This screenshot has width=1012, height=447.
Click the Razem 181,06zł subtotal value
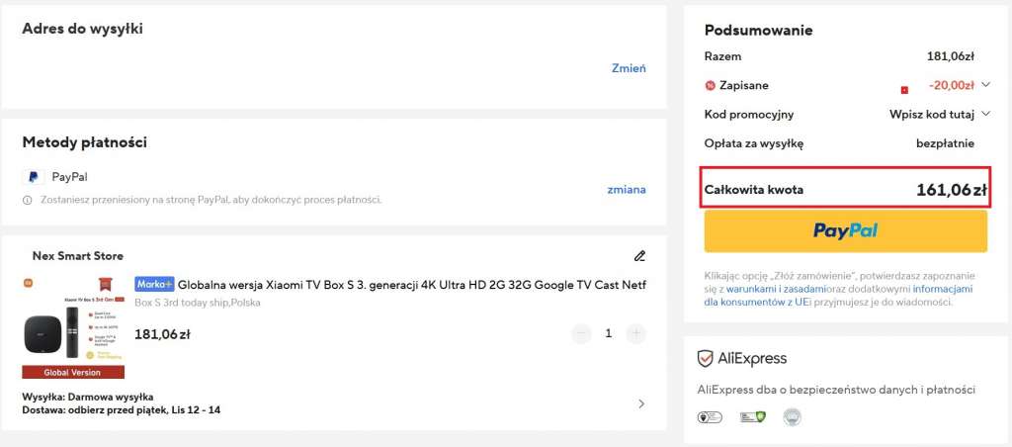pyautogui.click(x=950, y=56)
